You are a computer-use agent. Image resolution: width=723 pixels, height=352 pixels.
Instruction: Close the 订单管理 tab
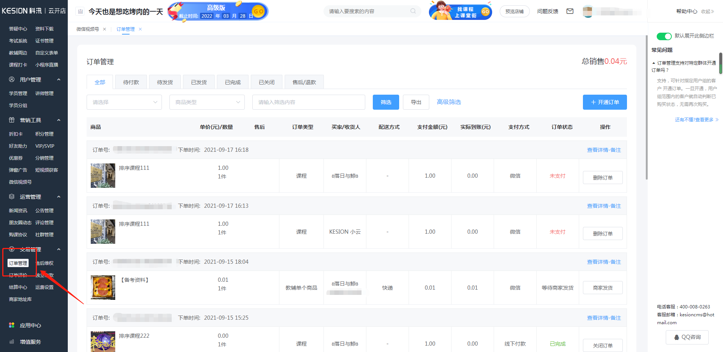coord(140,29)
